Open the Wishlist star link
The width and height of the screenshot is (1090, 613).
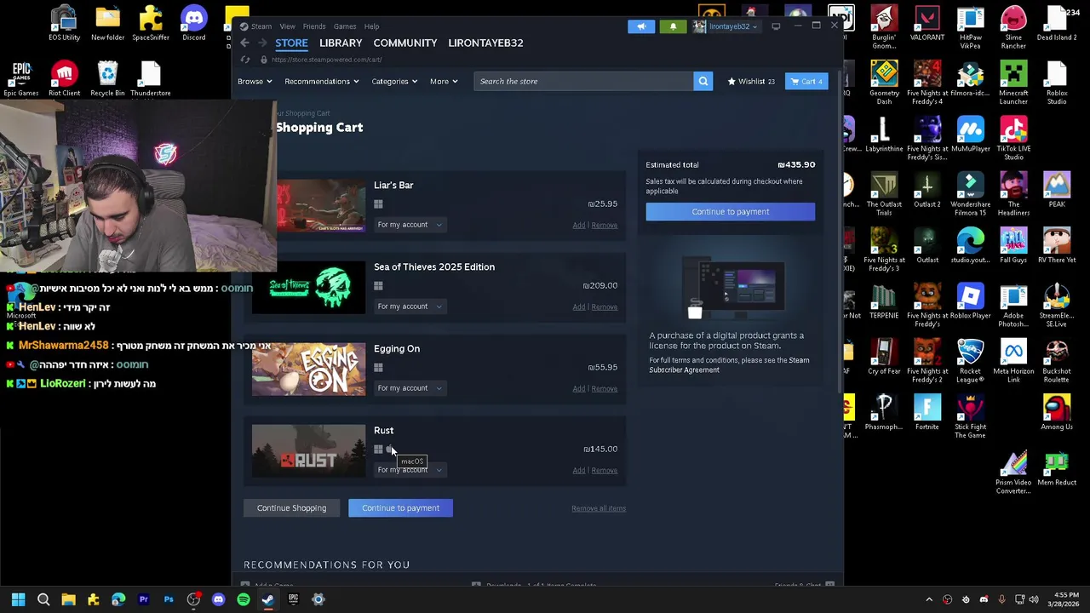pyautogui.click(x=750, y=81)
